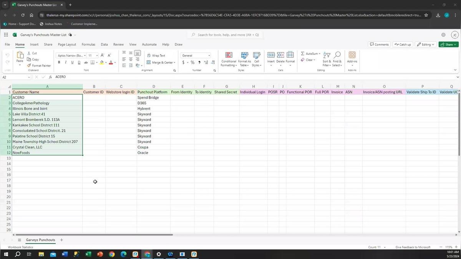Click the yellow fill color swatch
461x259 pixels.
coord(101,63)
